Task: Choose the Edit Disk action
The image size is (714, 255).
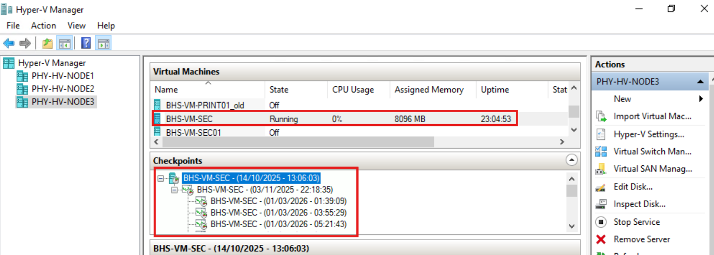Action: click(x=633, y=187)
